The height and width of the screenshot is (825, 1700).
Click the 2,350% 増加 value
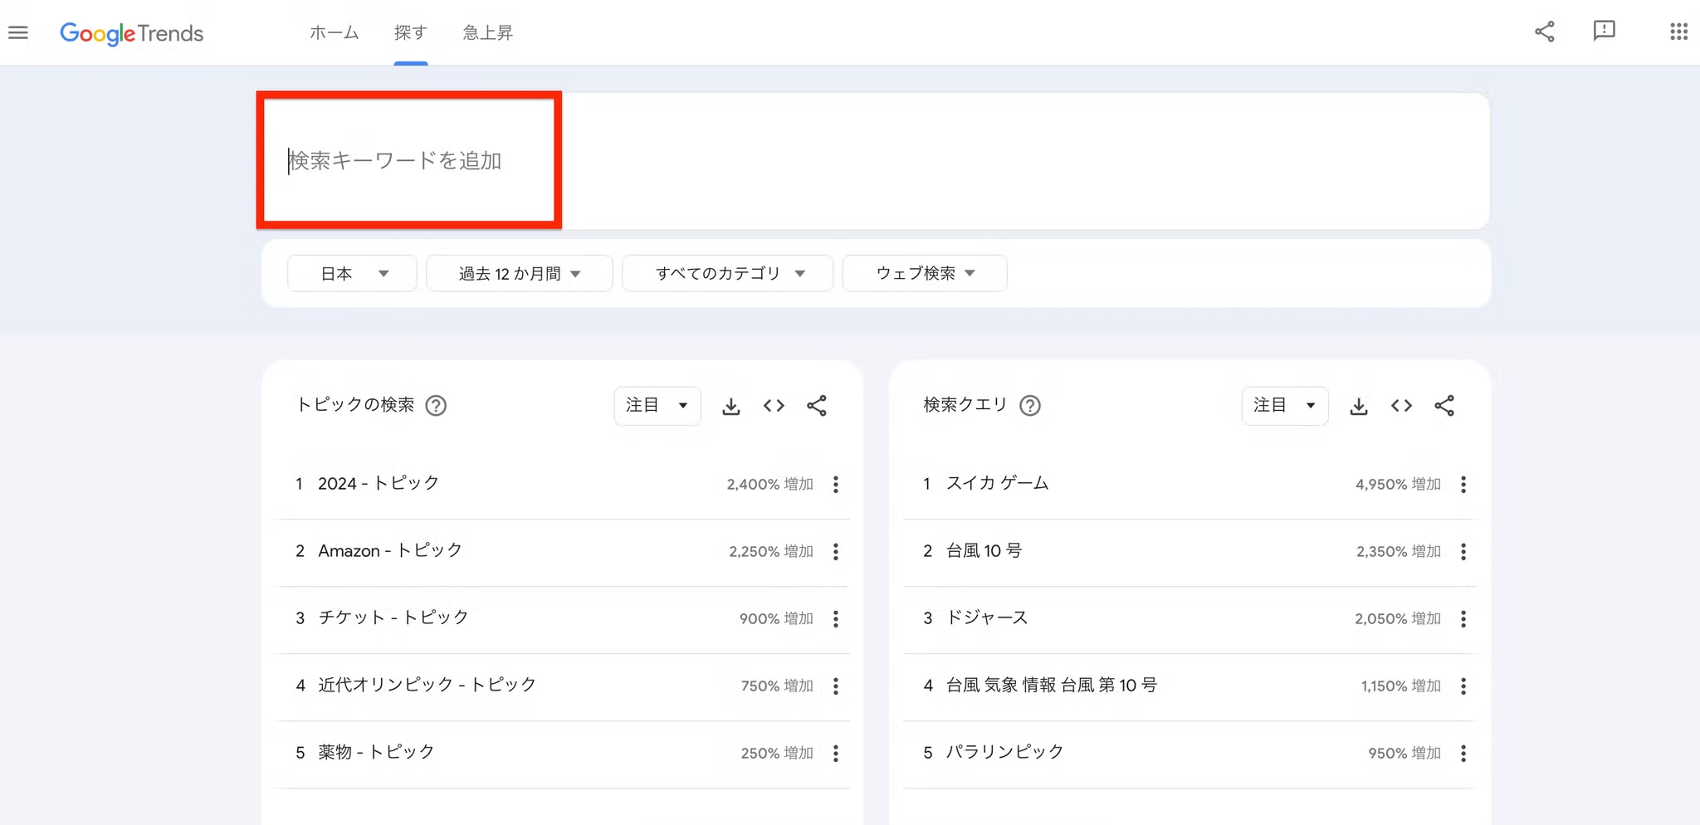coord(1399,552)
